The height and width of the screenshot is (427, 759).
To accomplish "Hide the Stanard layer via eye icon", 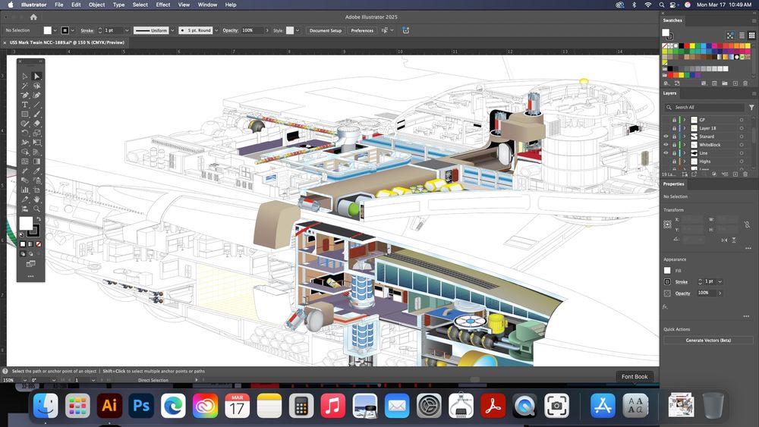I will pos(666,137).
